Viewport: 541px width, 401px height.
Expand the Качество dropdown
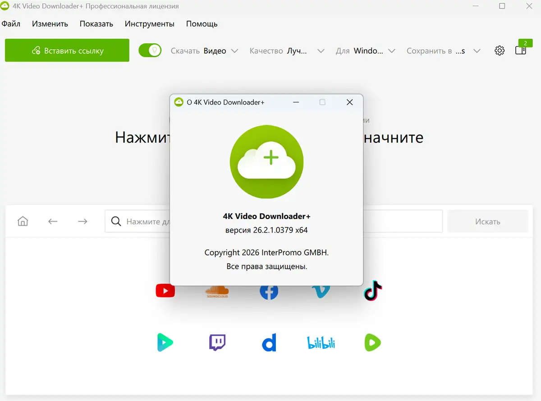tap(287, 51)
